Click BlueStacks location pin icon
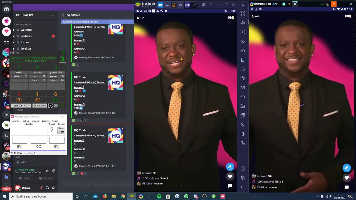This screenshot has width=356, height=200. (x=243, y=125)
